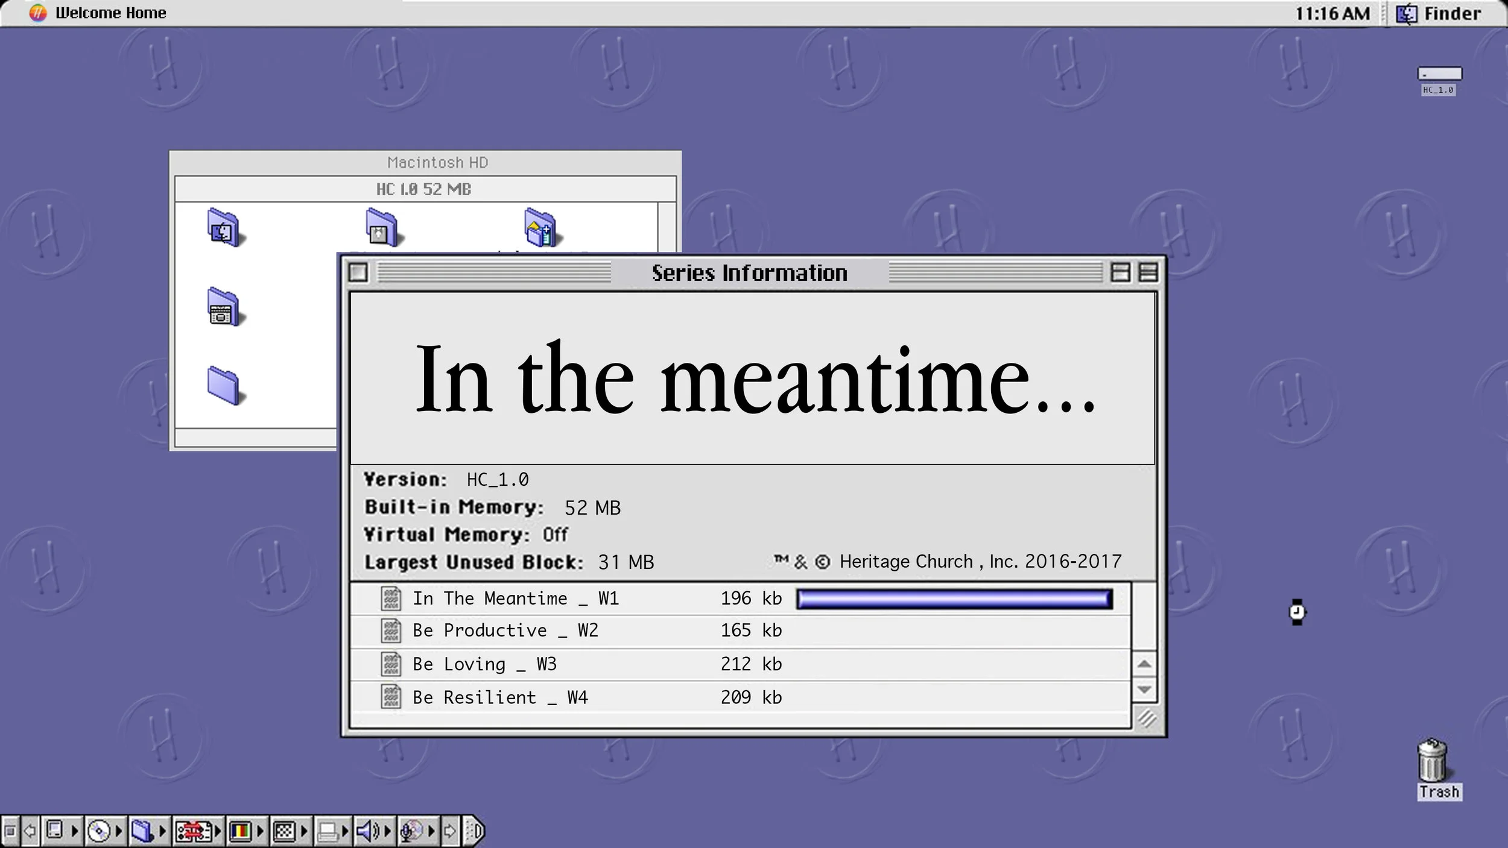Open the sound source microphone strip module
This screenshot has width=1508, height=848.
(x=411, y=831)
